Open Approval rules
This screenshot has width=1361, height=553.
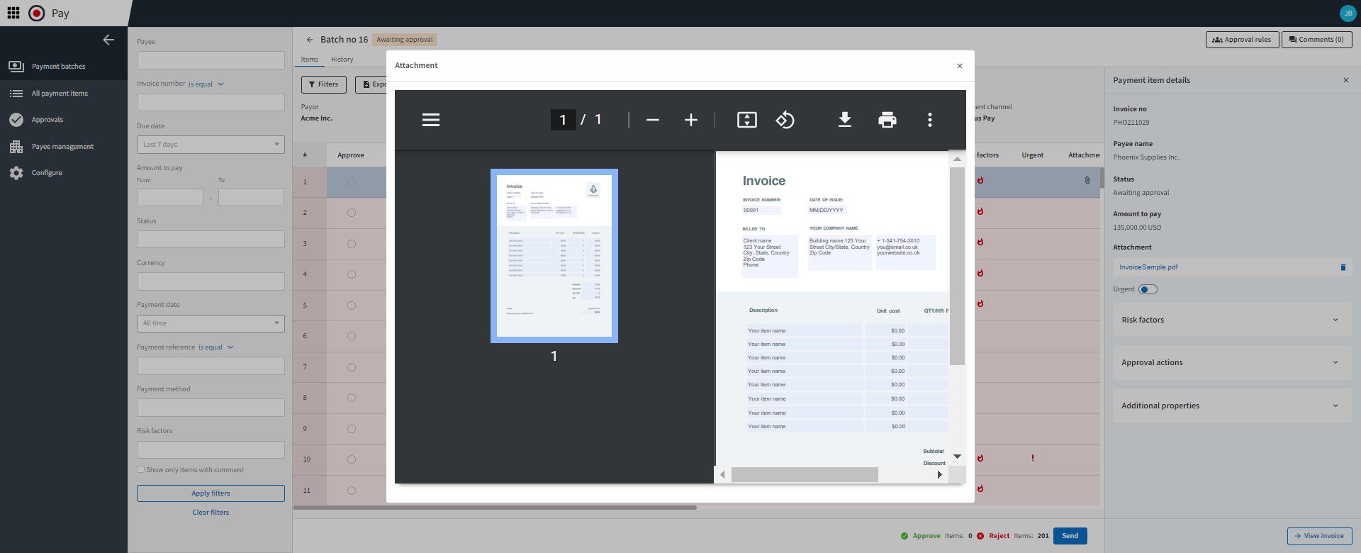pos(1242,40)
